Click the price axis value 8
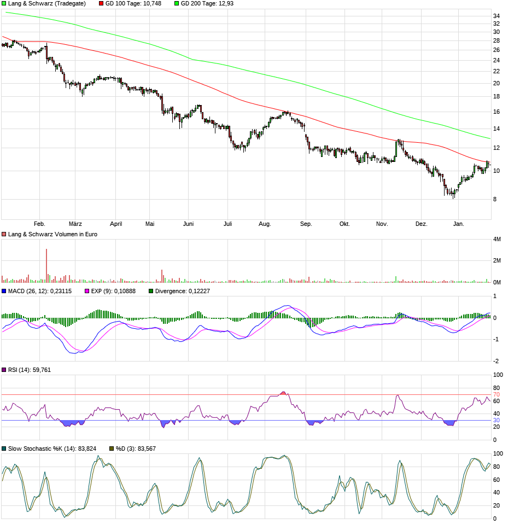This screenshot has height=524, width=514. point(495,200)
